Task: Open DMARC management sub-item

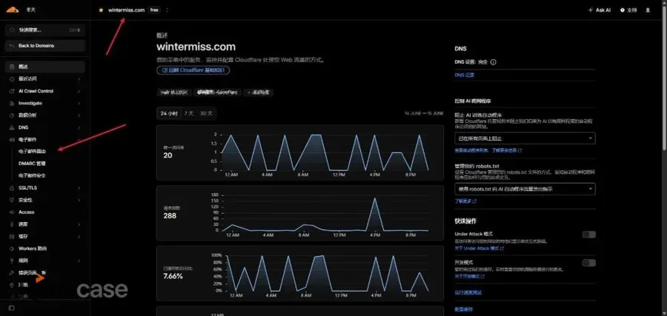Action: (x=32, y=163)
